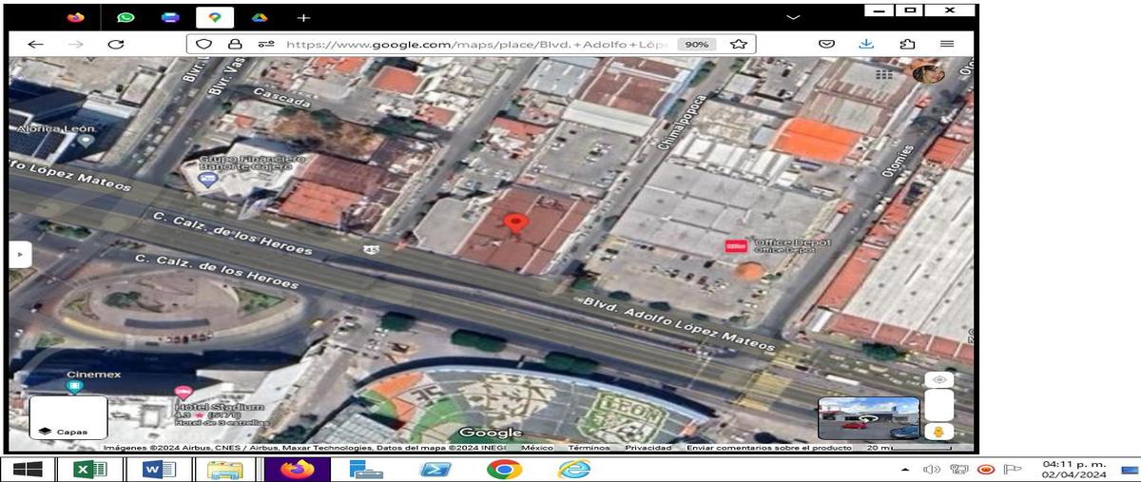
Task: Open the Pocket save icon
Action: [827, 44]
